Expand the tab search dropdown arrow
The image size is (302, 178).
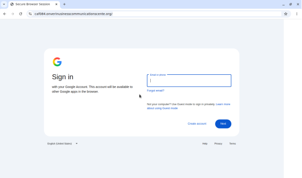coord(4,4)
